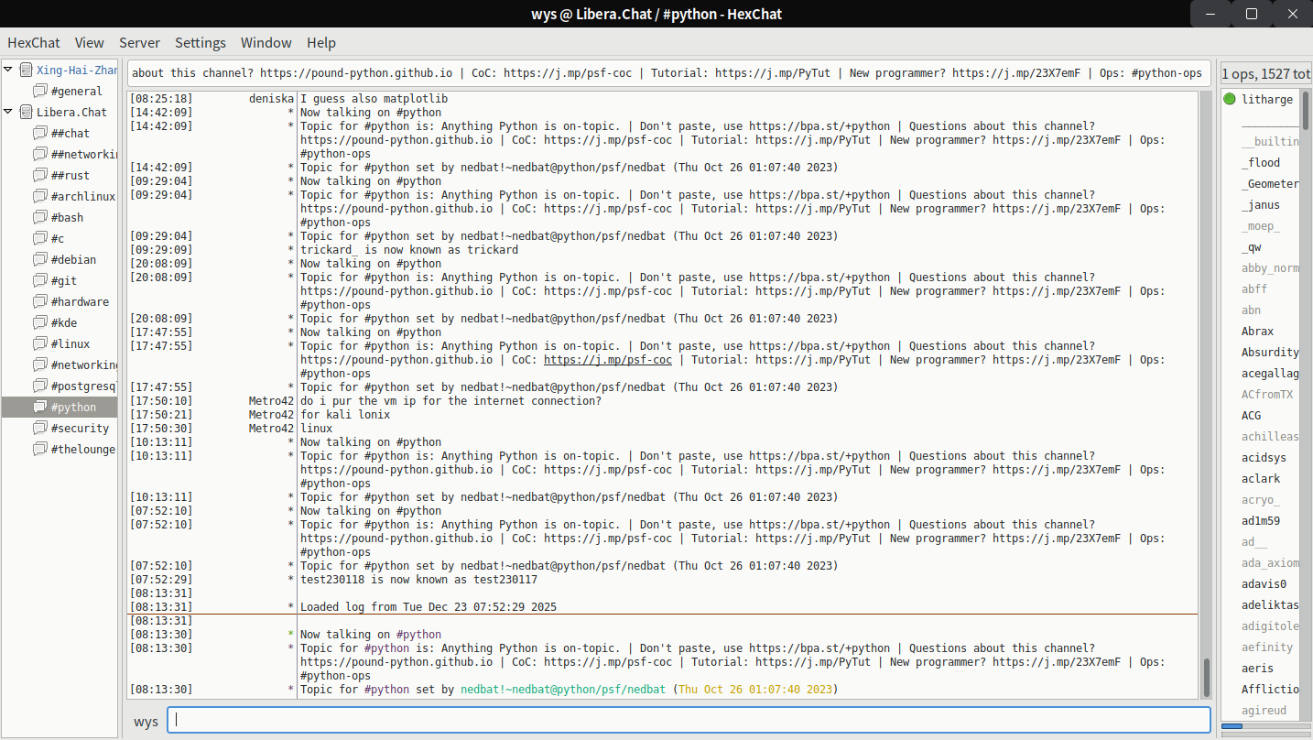Click the server icon beside Xing-Hai-Zhan
The width and height of the screenshot is (1313, 740).
[x=26, y=70]
